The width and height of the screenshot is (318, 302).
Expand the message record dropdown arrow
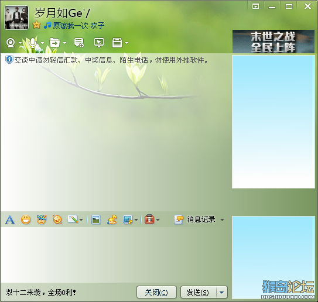point(223,219)
